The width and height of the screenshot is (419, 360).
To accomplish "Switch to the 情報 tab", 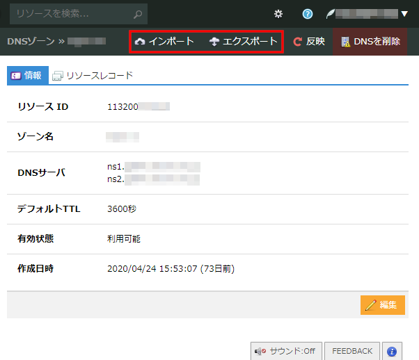I will tap(27, 76).
